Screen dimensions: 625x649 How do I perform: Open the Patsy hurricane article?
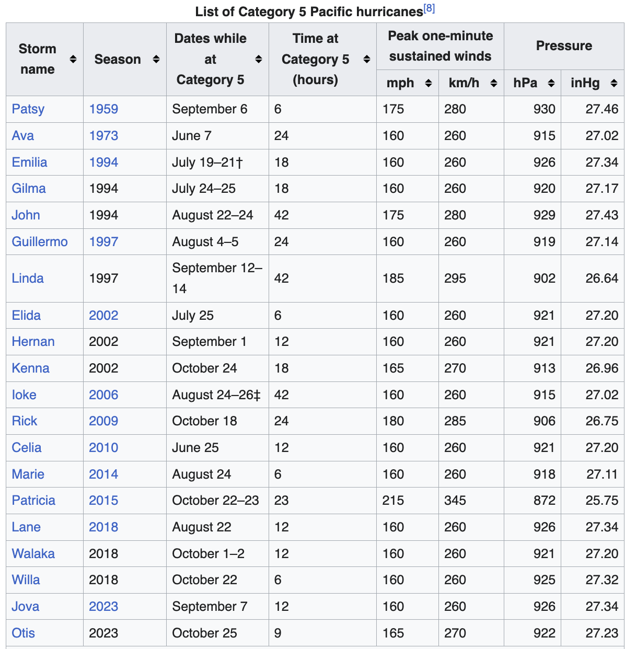click(28, 109)
